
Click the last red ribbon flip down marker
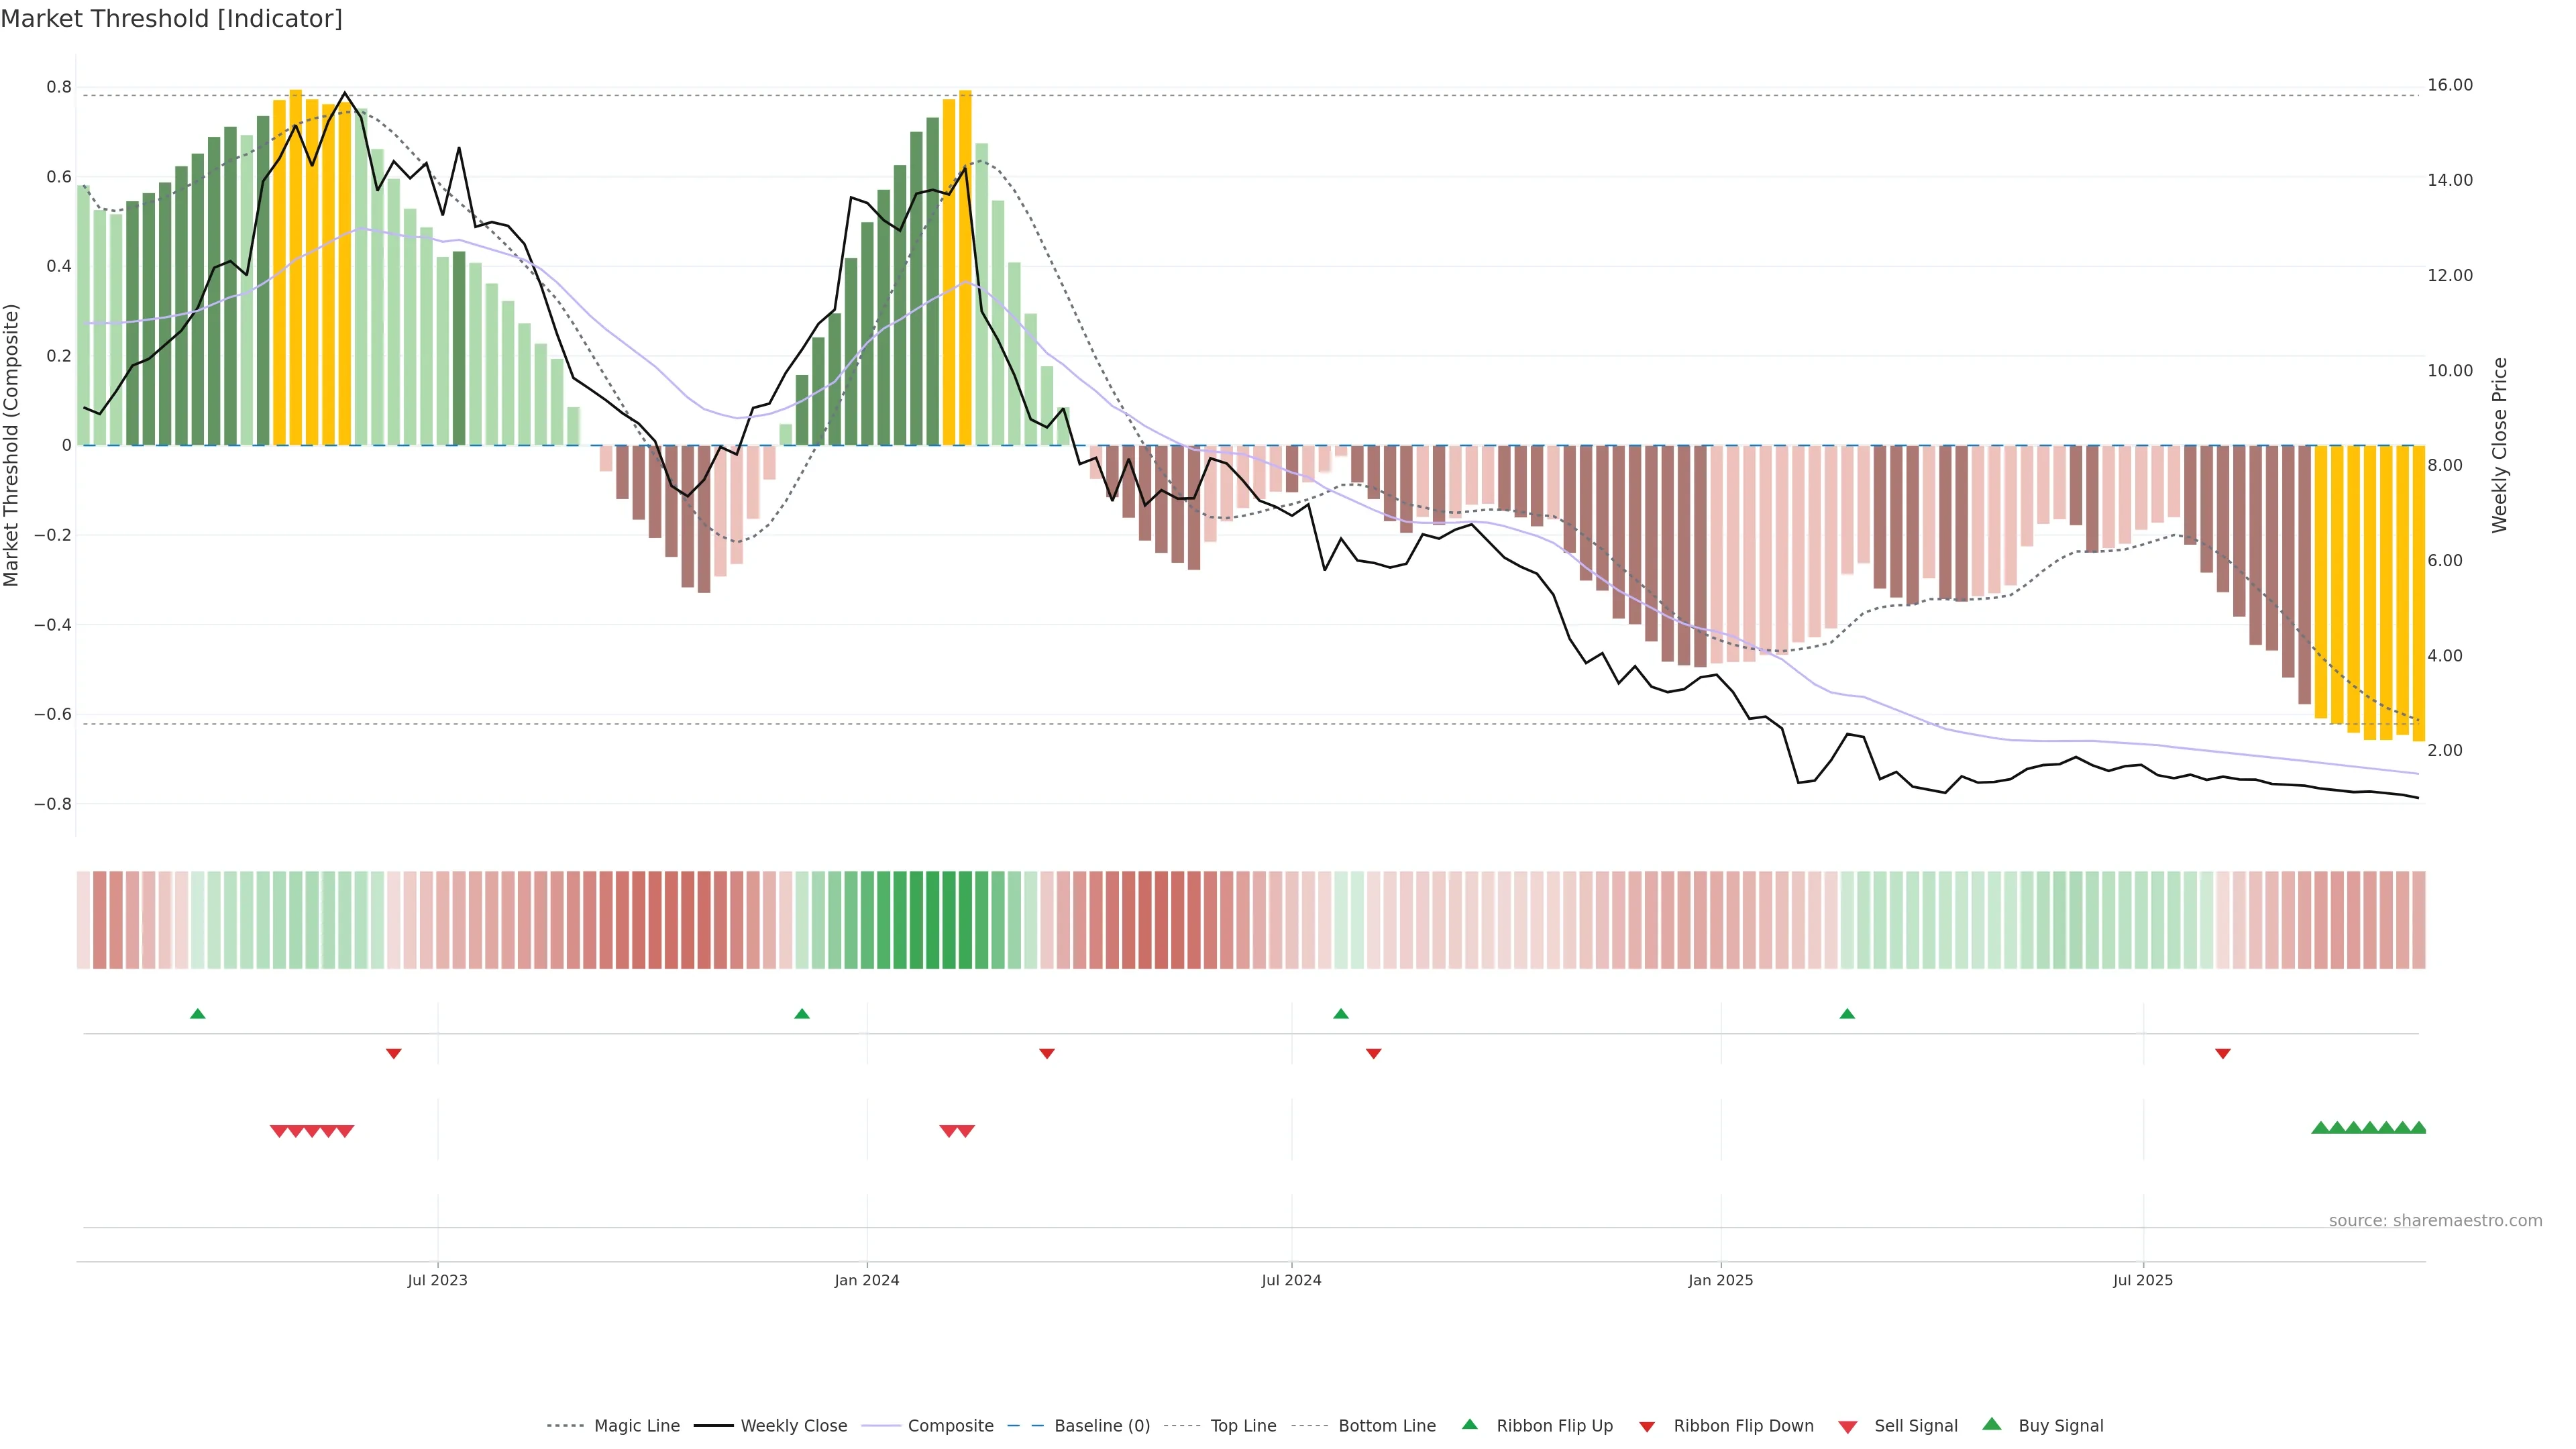coord(2223,1054)
